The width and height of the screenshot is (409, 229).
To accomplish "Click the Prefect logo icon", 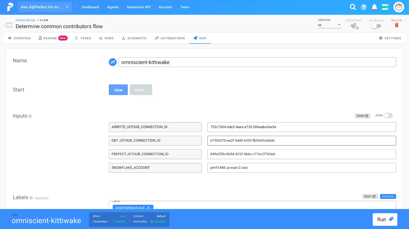I will (10, 7).
